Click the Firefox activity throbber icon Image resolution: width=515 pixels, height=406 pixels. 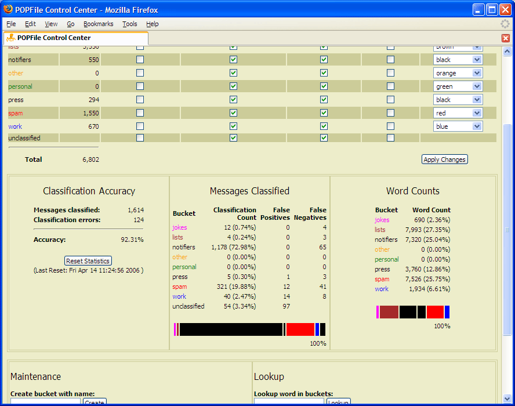click(505, 24)
